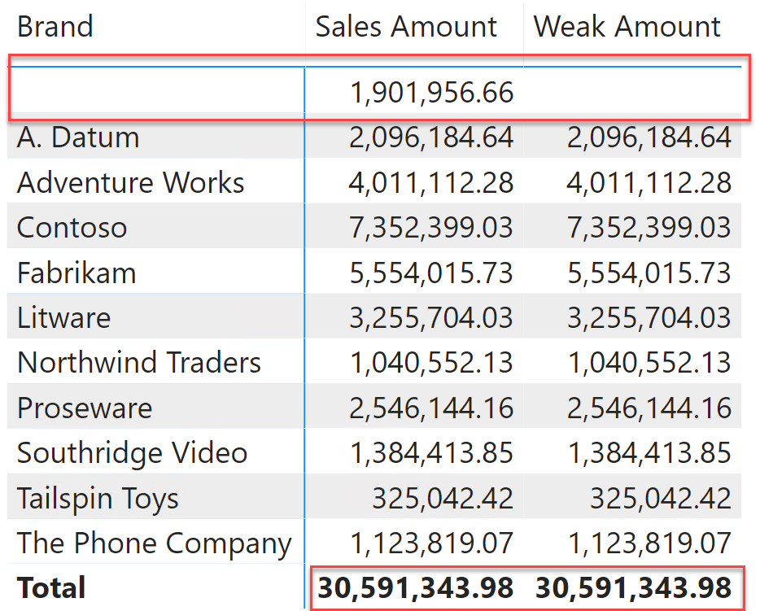Screen dimensions: 760x611
Task: Select the Fabrikam brand label
Action: point(76,273)
